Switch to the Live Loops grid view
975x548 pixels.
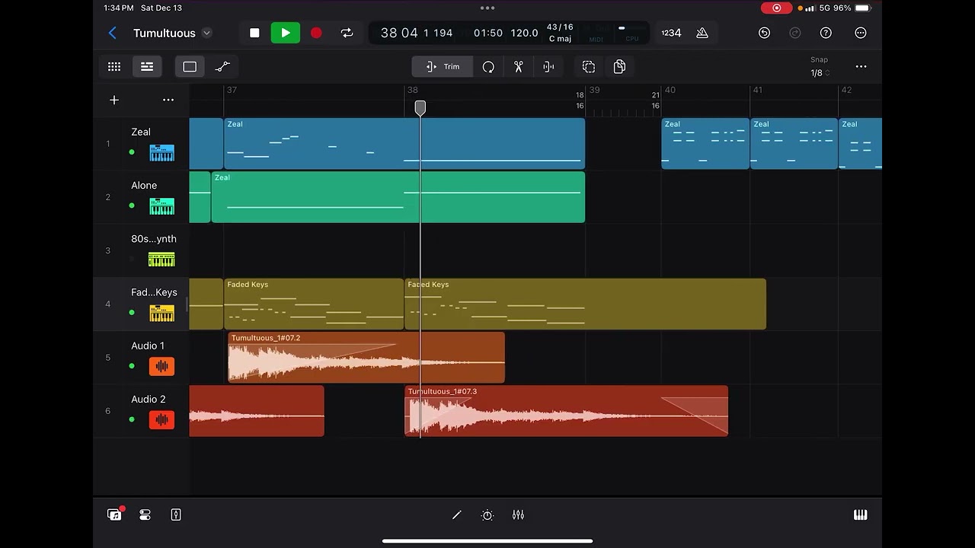[x=114, y=67]
